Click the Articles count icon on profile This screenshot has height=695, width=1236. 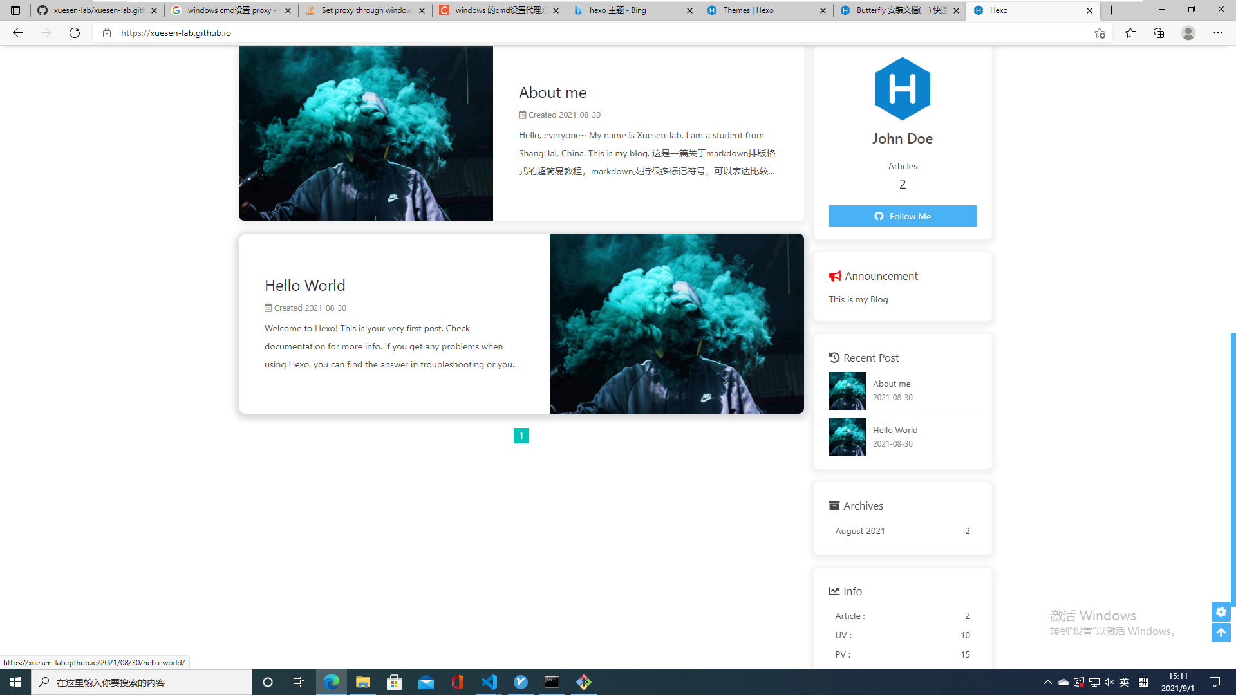[903, 185]
